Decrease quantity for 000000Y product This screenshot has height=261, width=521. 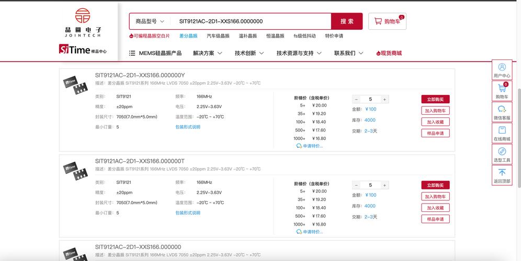coord(357,99)
